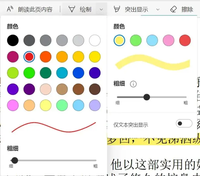Screen dimensions: 200x176
Task: Pick the pastel sky blue draw color
Action: 78,105
